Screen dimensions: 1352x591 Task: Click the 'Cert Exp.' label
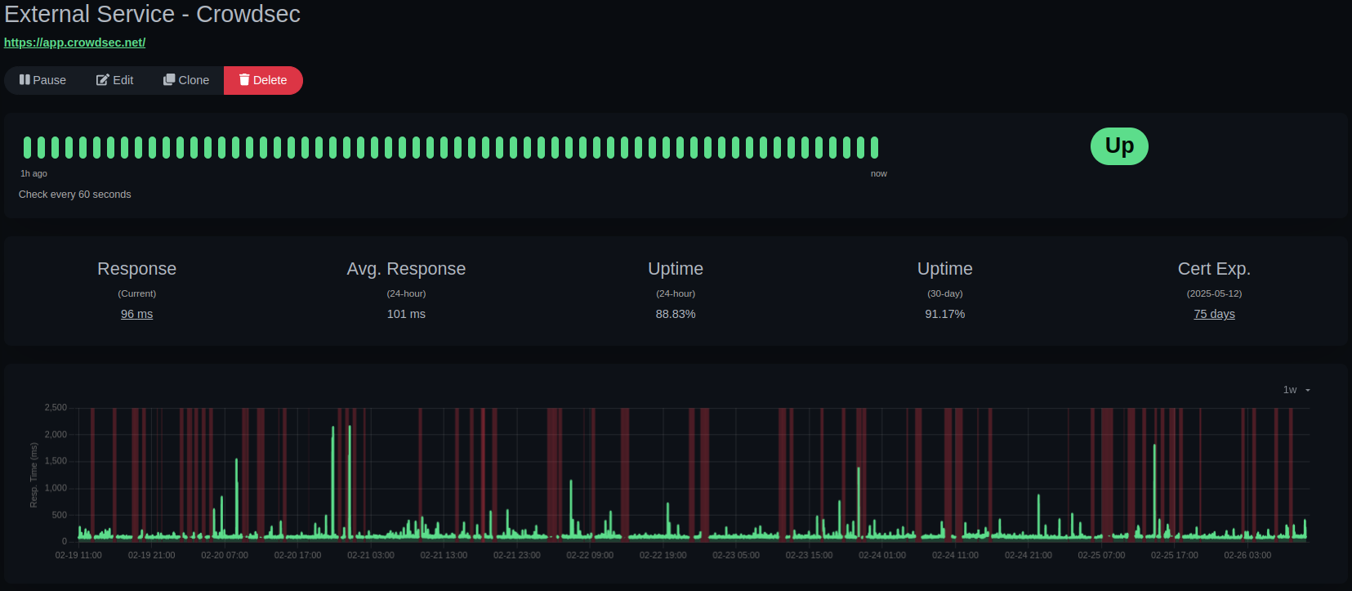point(1214,269)
